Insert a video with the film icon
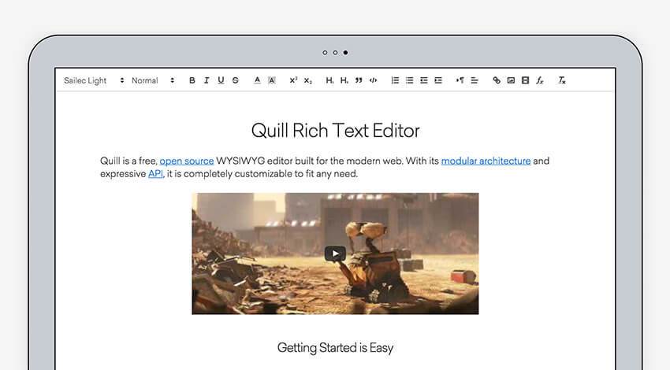The image size is (670, 370). [526, 80]
